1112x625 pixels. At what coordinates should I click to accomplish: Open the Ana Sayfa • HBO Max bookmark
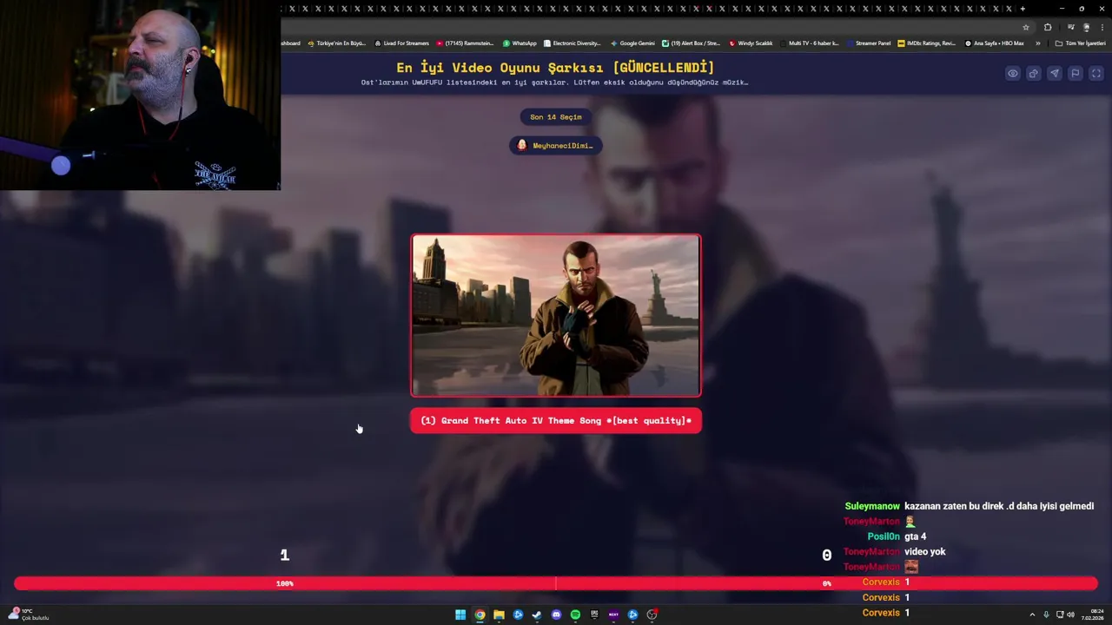point(995,43)
